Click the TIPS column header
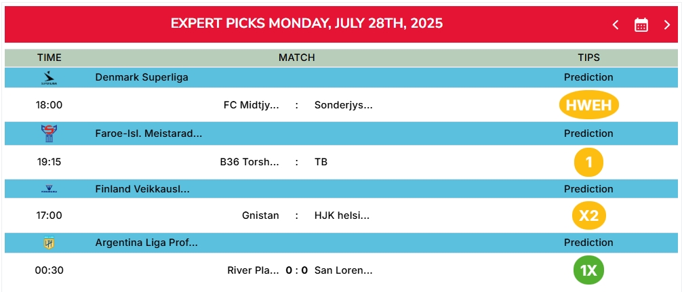 (x=588, y=58)
